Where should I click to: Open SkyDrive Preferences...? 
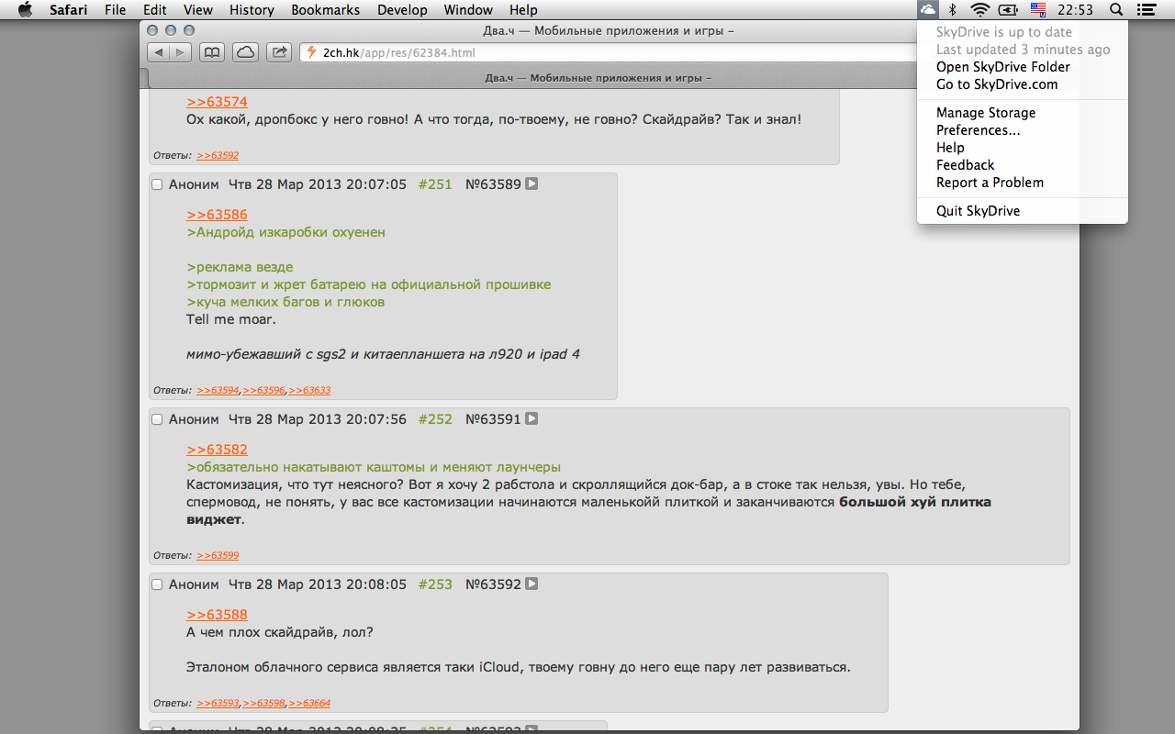point(1022,130)
